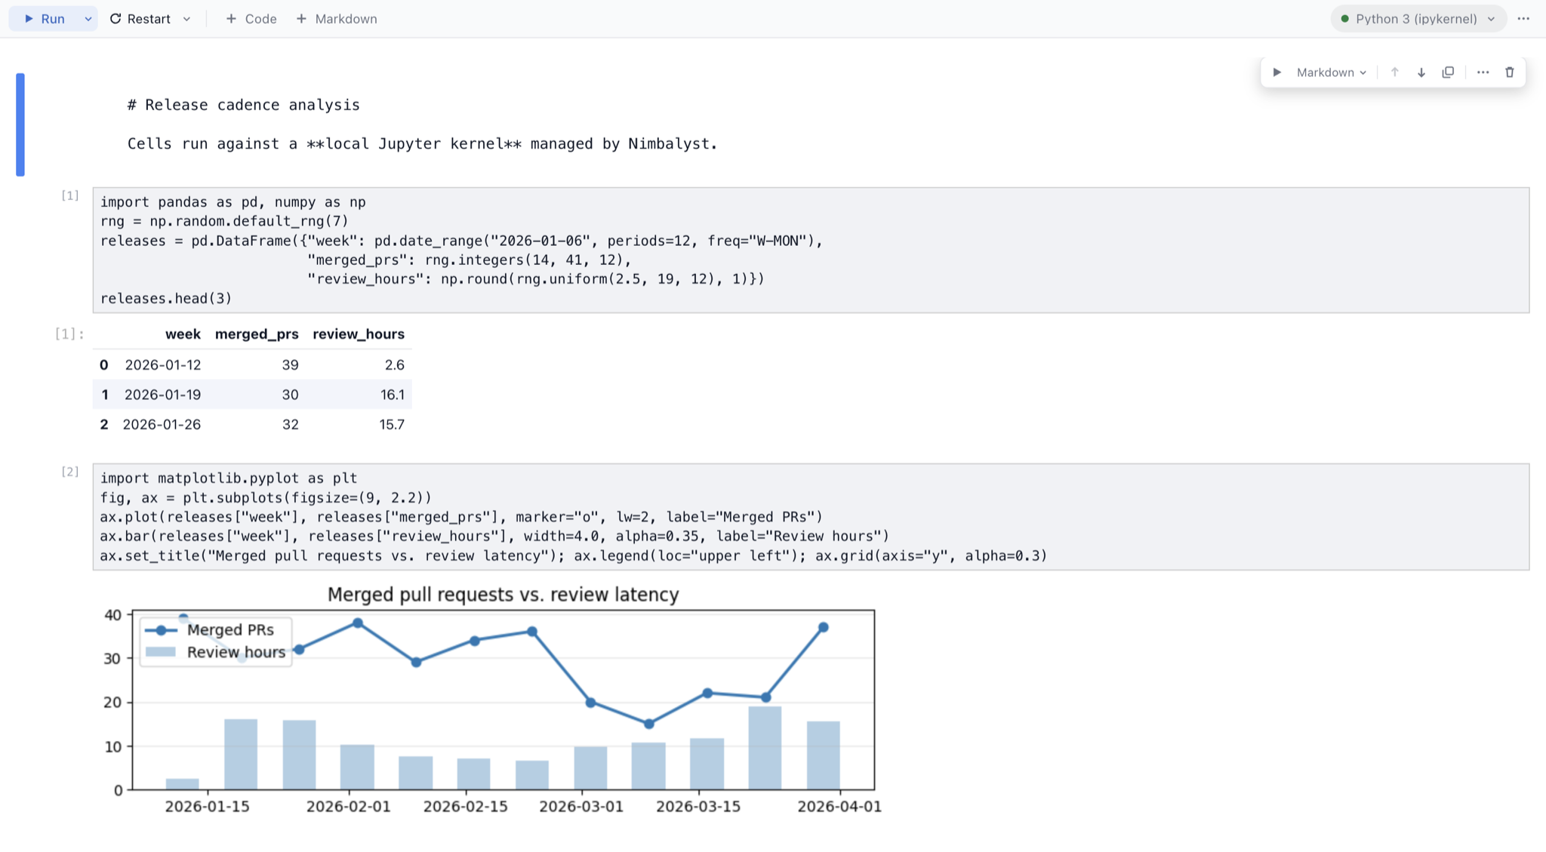Click the date cell 2026-01-19
1546x852 pixels.
coord(163,395)
